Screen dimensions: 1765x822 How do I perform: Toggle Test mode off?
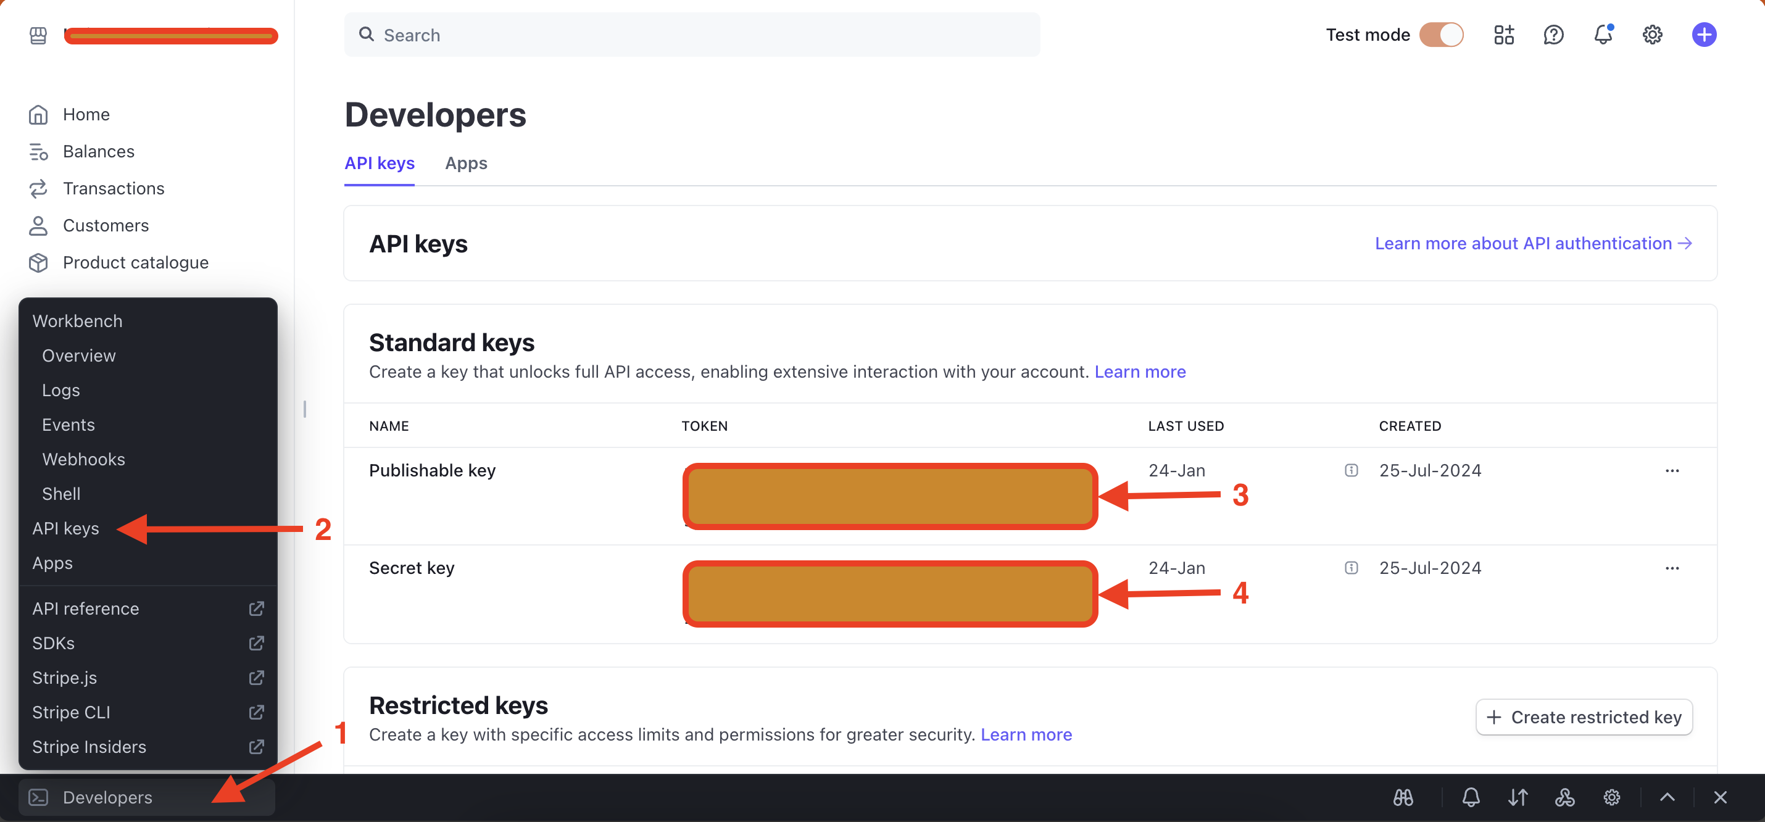1442,35
